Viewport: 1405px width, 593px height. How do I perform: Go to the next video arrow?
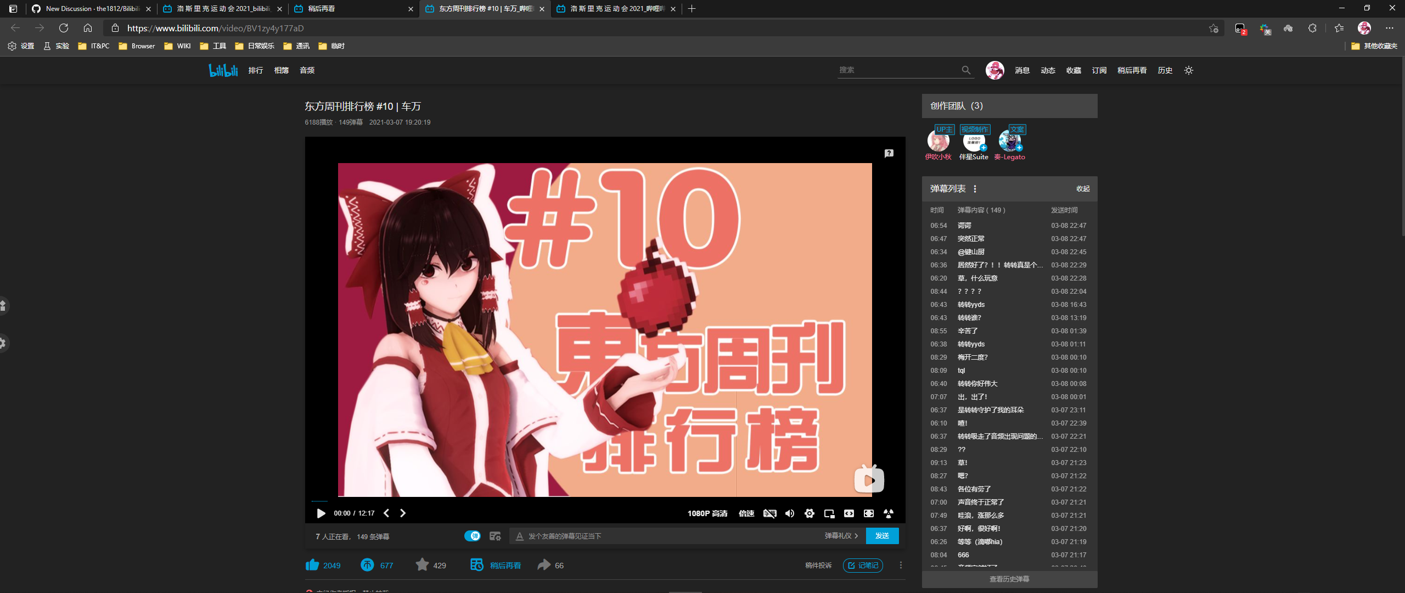pos(403,513)
